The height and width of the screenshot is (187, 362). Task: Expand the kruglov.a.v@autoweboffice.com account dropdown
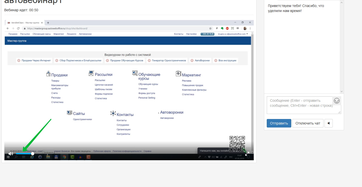coord(233,34)
